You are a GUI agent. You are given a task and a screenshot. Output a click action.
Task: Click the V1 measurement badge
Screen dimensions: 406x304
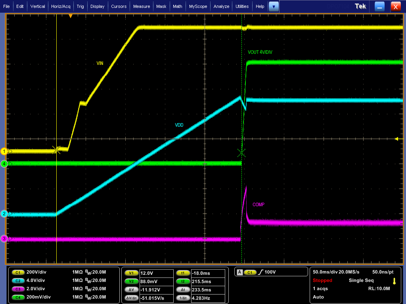click(131, 273)
